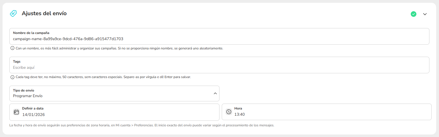439x137 pixels.
Task: Click the date value 14/01/2026
Action: click(x=34, y=115)
